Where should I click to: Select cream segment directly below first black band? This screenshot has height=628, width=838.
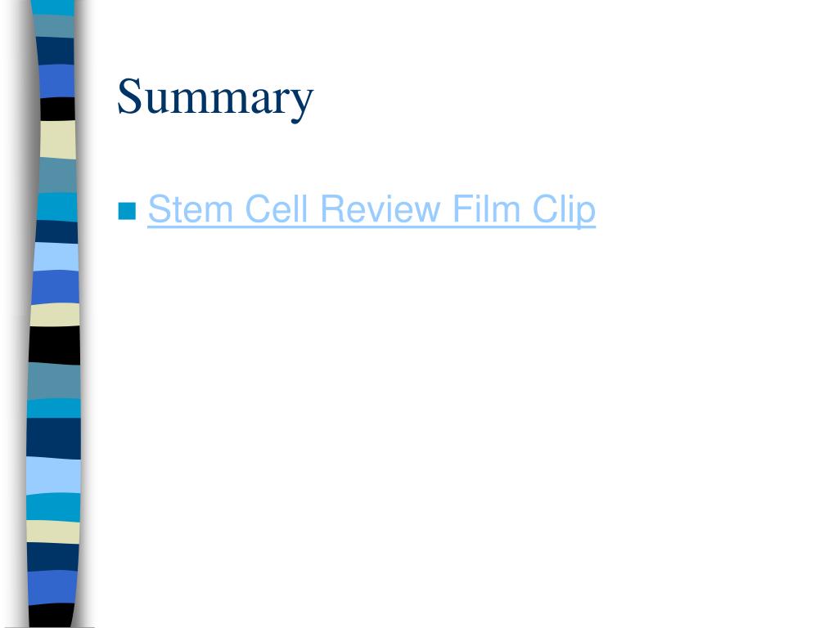tap(58, 140)
